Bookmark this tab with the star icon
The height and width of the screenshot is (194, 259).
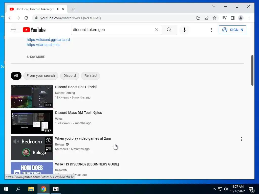214,18
